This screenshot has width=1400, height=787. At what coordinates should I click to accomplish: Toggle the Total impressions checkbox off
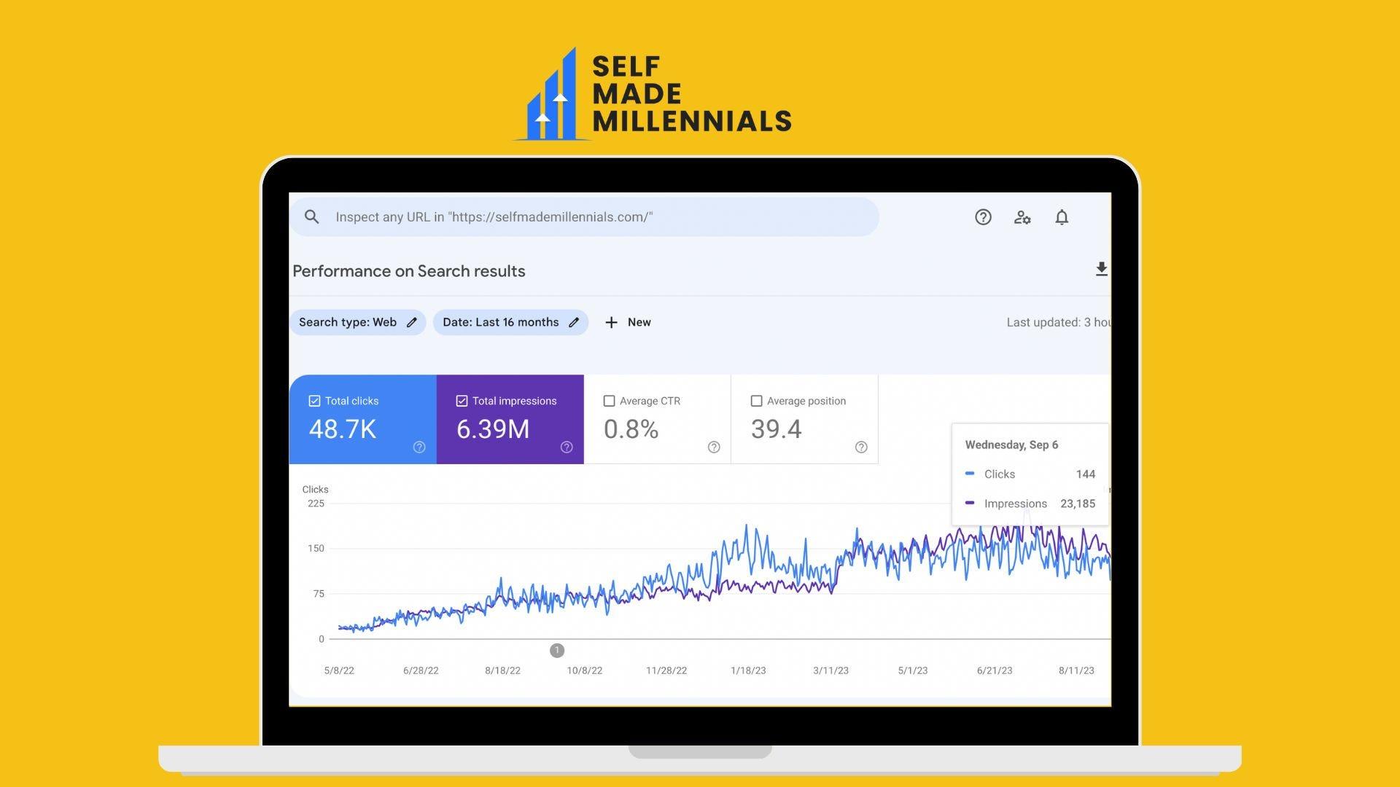pyautogui.click(x=462, y=401)
